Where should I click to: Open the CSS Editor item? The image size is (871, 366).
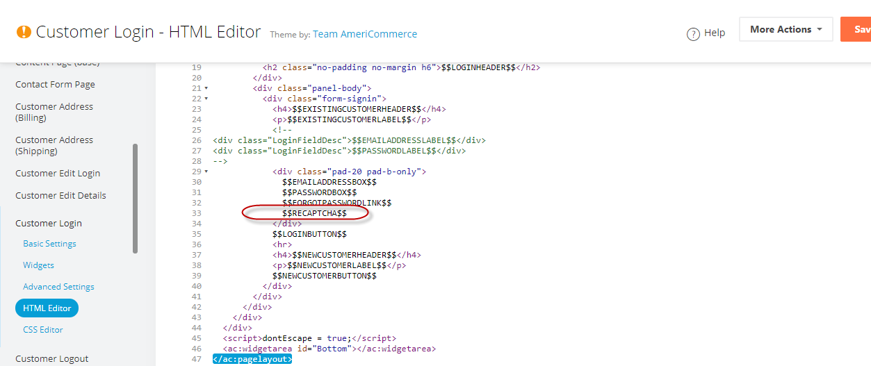(43, 330)
